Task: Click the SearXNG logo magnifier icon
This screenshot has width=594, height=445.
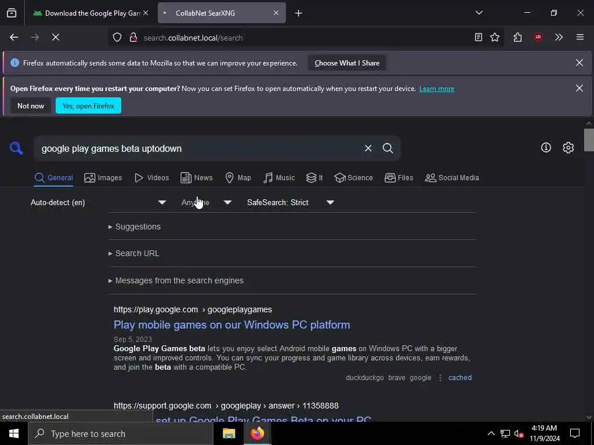Action: coord(16,148)
